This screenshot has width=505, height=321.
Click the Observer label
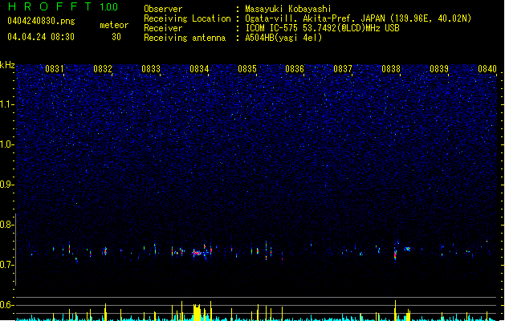click(x=163, y=9)
